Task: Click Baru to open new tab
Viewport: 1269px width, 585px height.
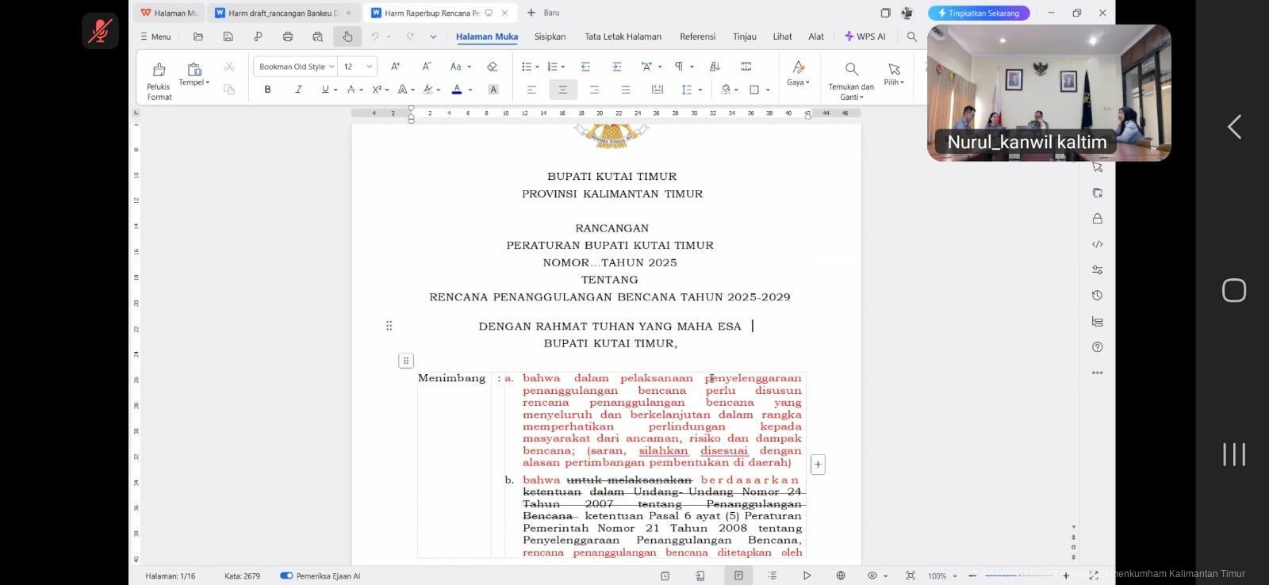Action: (x=543, y=13)
